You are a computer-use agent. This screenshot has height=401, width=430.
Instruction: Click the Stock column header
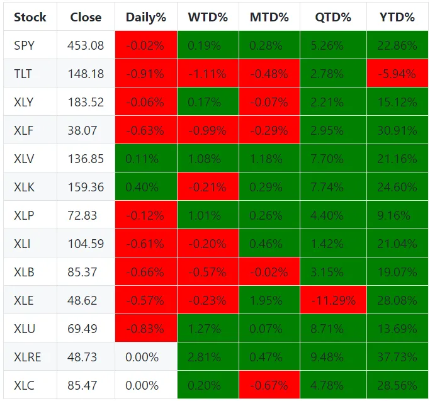click(30, 17)
